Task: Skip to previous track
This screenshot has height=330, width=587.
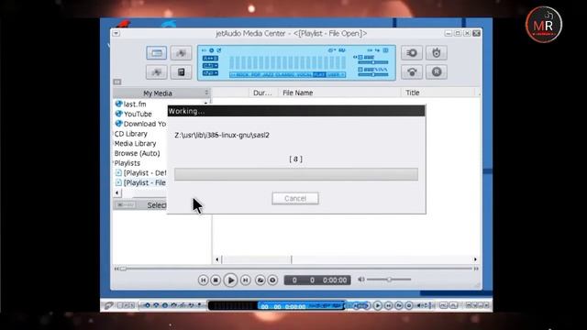Action: (x=203, y=280)
